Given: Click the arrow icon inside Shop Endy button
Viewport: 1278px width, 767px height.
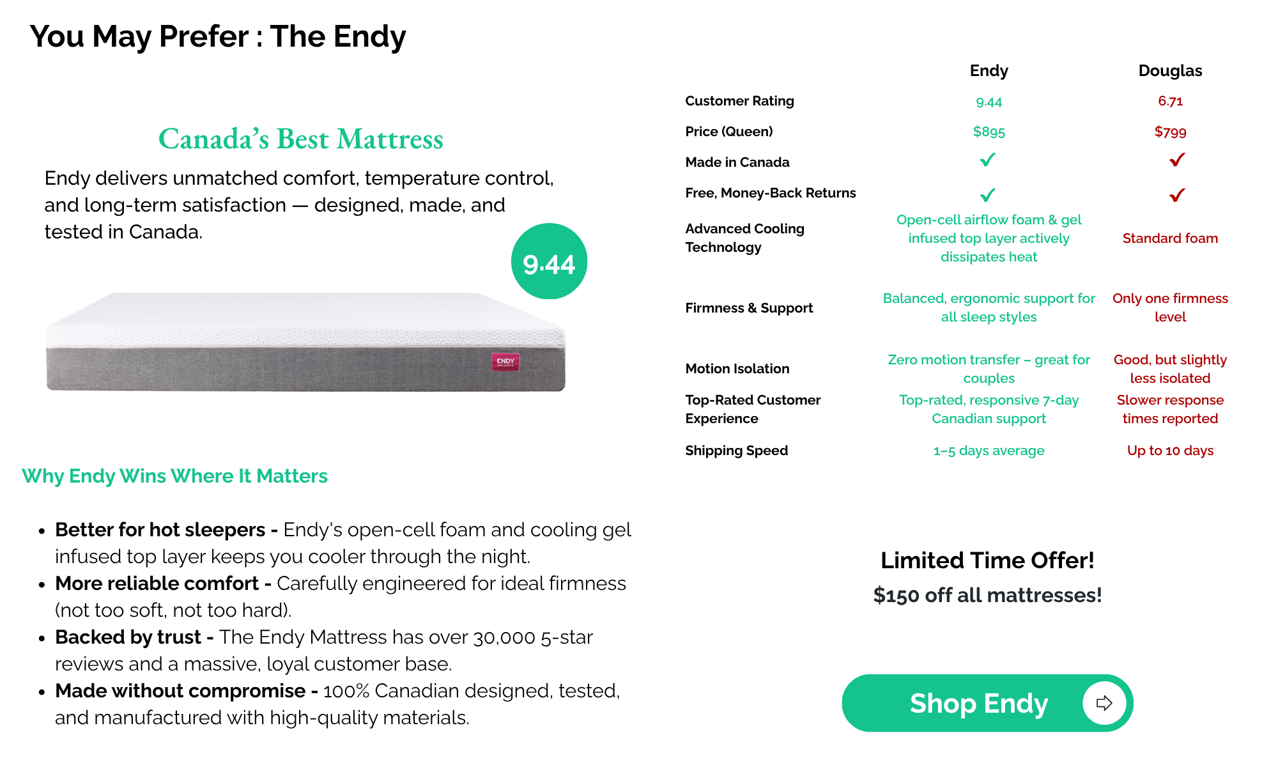Looking at the screenshot, I should 1104,703.
